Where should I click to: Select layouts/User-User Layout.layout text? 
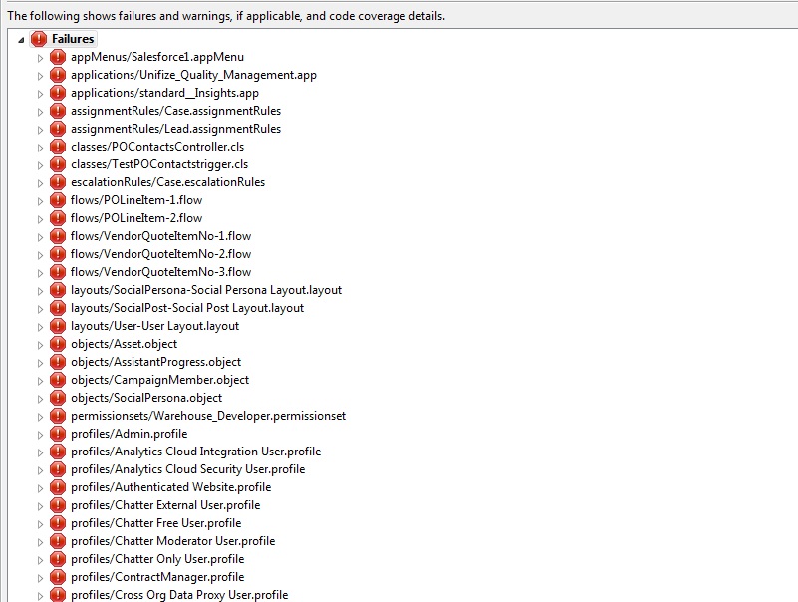click(154, 326)
